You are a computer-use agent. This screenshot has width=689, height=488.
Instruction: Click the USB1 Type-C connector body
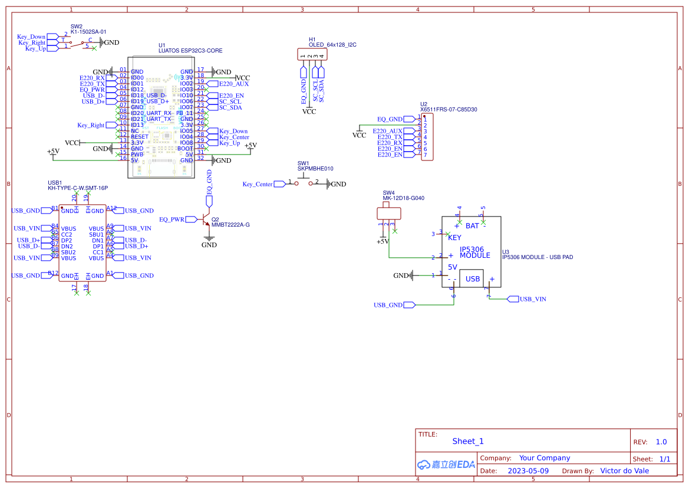83,243
